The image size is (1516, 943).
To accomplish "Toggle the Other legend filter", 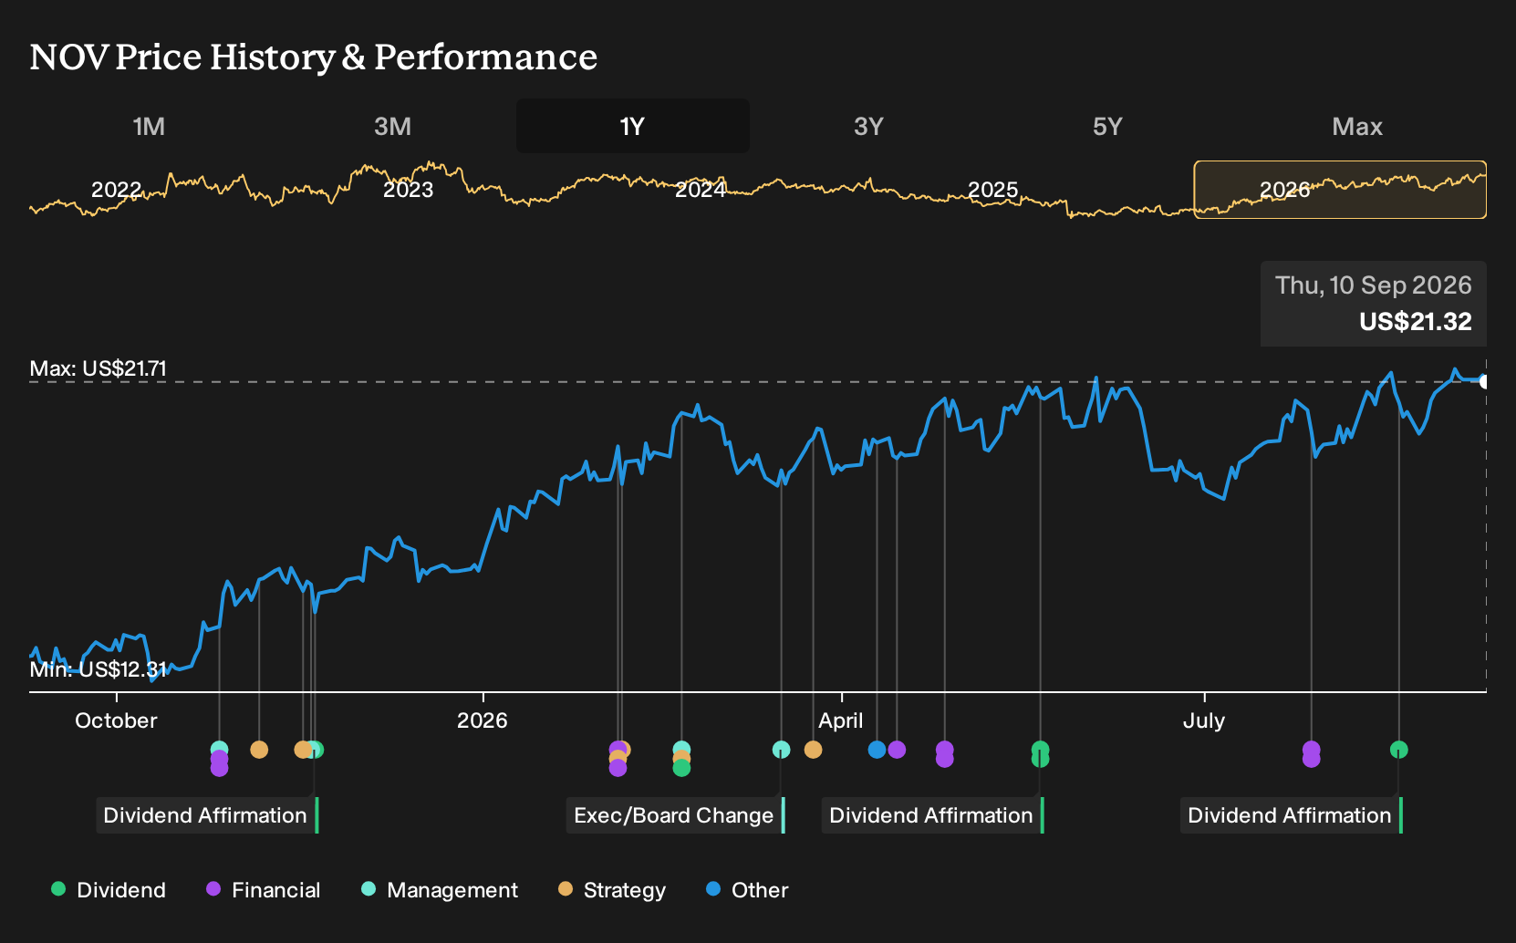I will (x=747, y=890).
